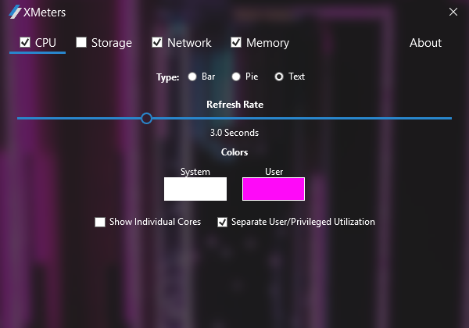
Task: Open the About page
Action: click(425, 43)
